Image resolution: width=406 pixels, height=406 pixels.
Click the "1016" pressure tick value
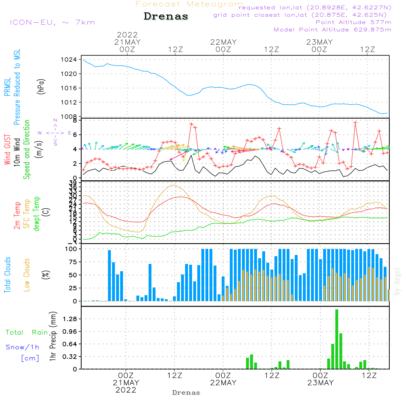(69, 88)
